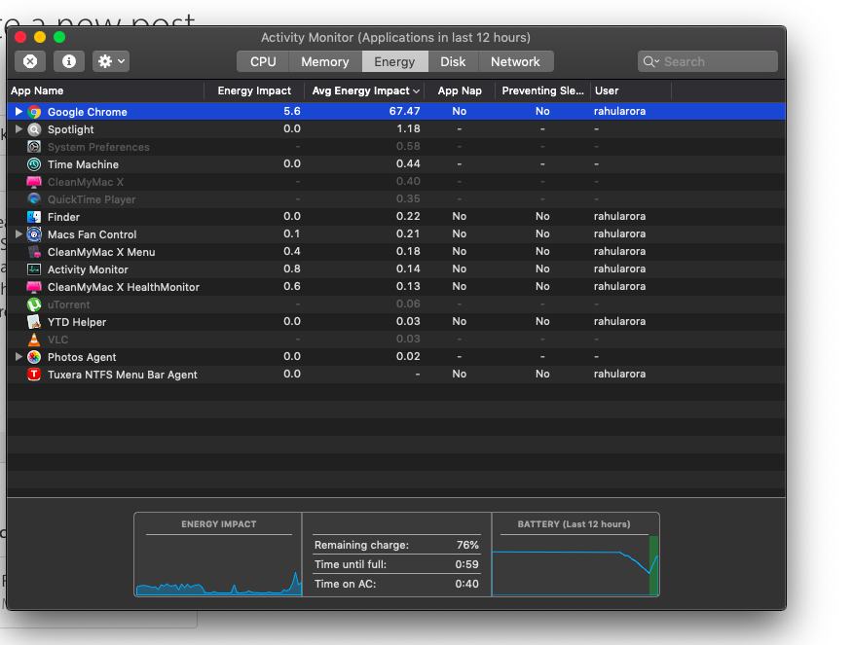Sort by the App Name column header
Screen dimensions: 853x645
coord(37,90)
